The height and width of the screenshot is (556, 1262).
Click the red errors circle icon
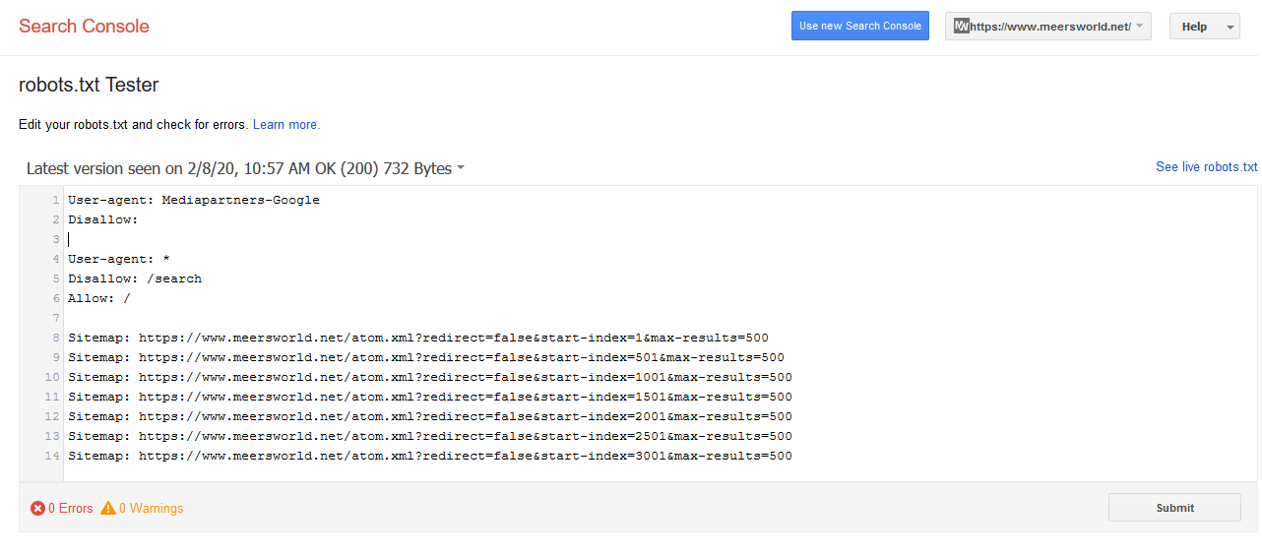(x=37, y=509)
